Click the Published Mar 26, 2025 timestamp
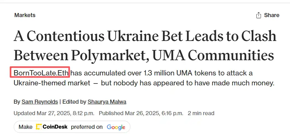 [x=141, y=113]
